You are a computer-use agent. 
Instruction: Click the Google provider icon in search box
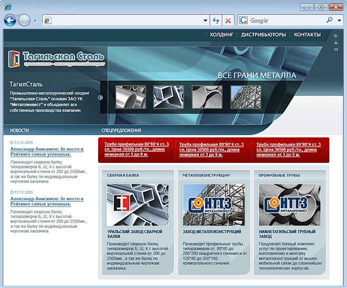click(243, 21)
